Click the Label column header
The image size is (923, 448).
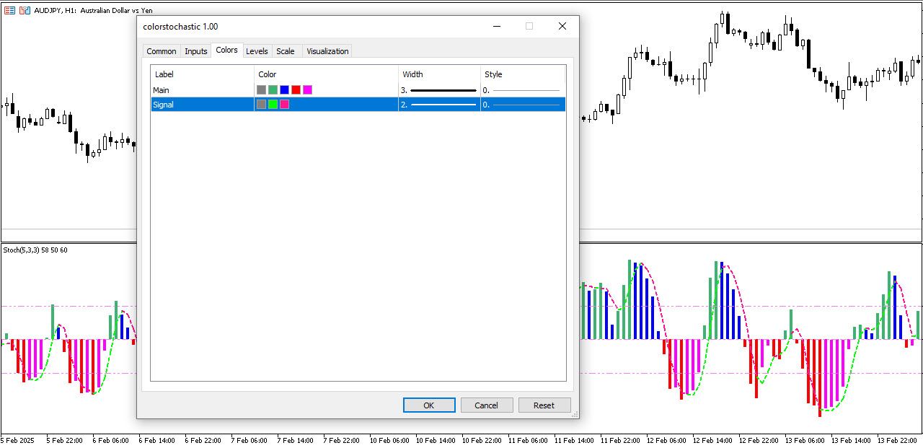[202, 74]
